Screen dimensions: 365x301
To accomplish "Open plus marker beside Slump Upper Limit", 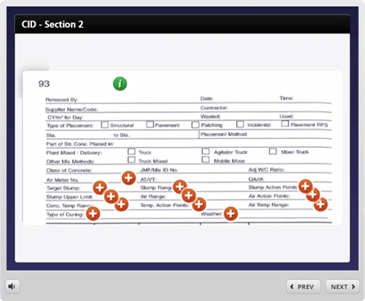I will [x=111, y=197].
